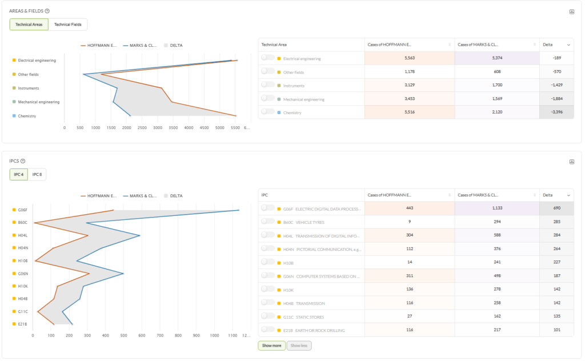Screen dimensions: 585x361
Task: Click the 690 delta cell for G06F
Action: pos(556,208)
